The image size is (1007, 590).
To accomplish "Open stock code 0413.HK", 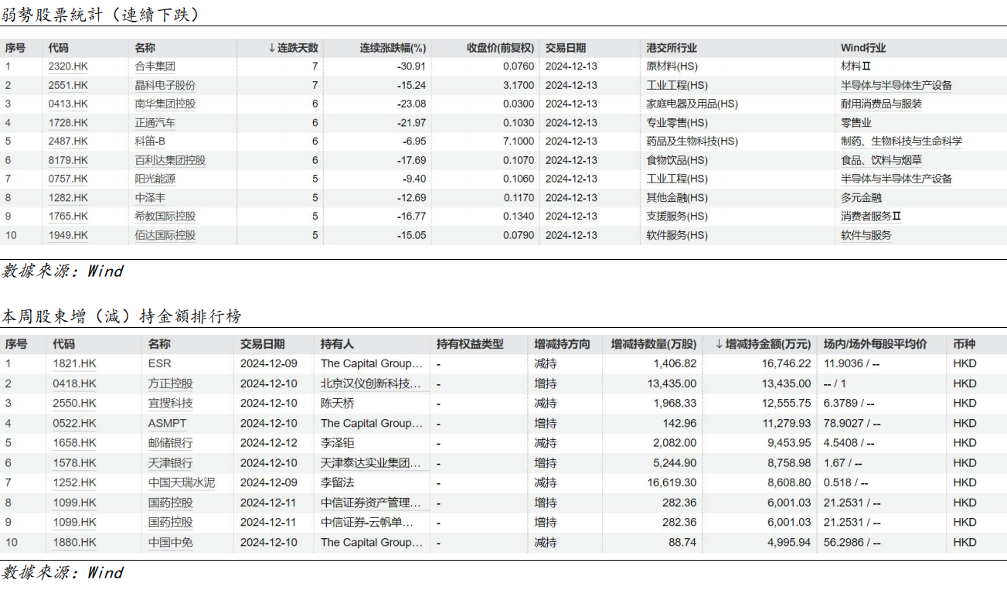I will point(68,104).
